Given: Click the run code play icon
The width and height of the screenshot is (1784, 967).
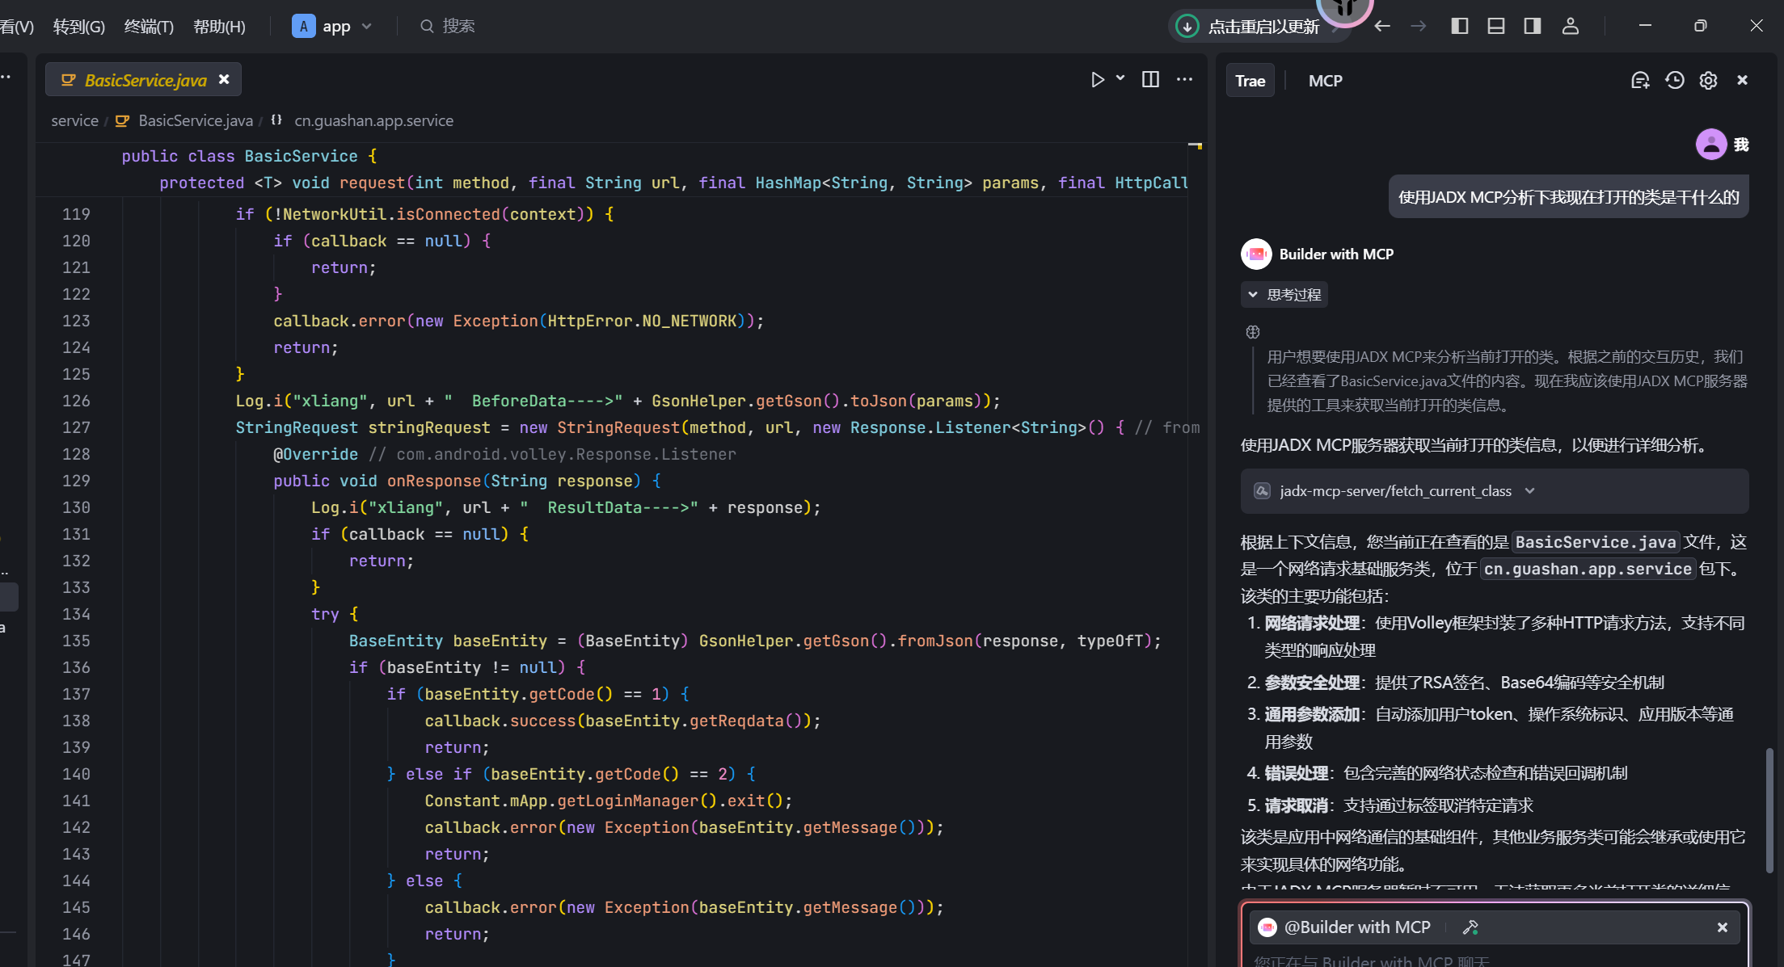Looking at the screenshot, I should tap(1097, 79).
